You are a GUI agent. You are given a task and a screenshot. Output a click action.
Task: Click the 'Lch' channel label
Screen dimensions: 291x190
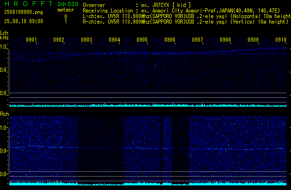4,33
